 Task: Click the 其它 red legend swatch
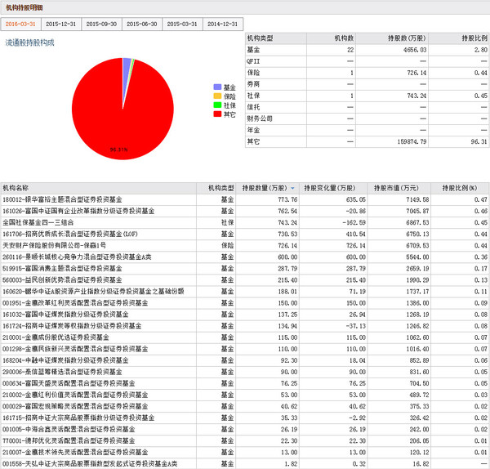(216, 114)
